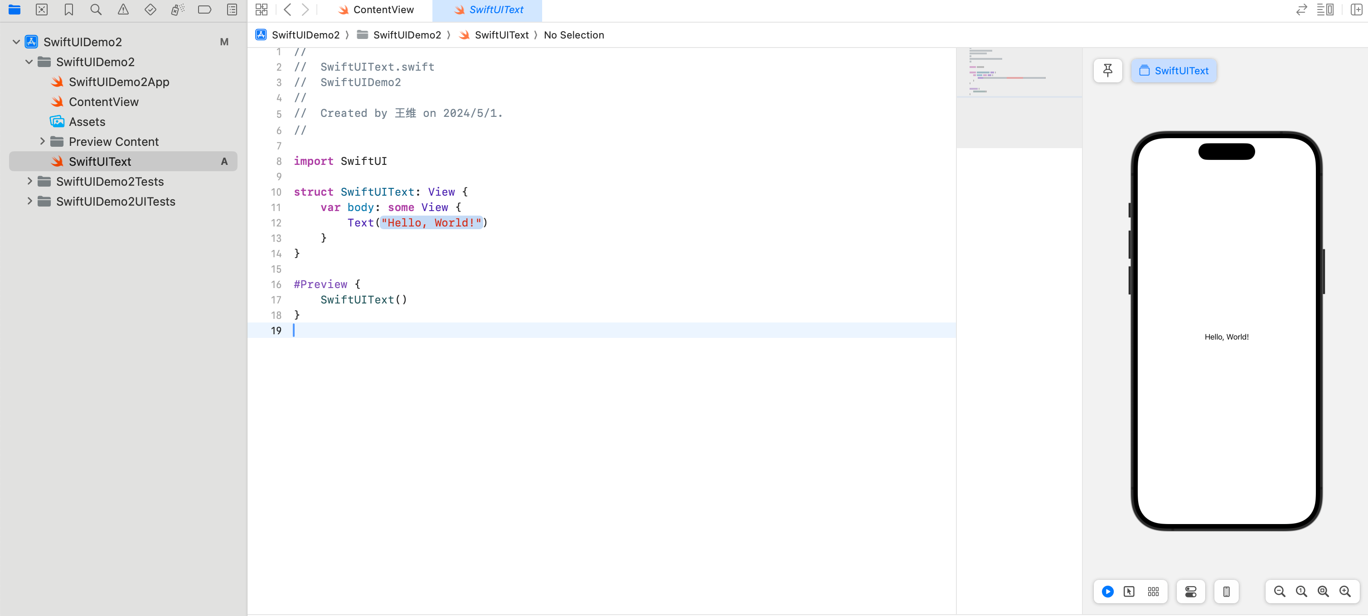
Task: Toggle the M badge on SwiftUIDemo2
Action: click(225, 42)
